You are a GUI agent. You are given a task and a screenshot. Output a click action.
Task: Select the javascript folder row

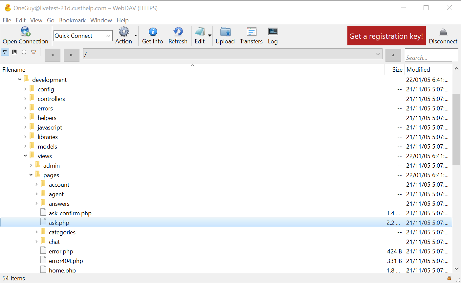(226, 127)
